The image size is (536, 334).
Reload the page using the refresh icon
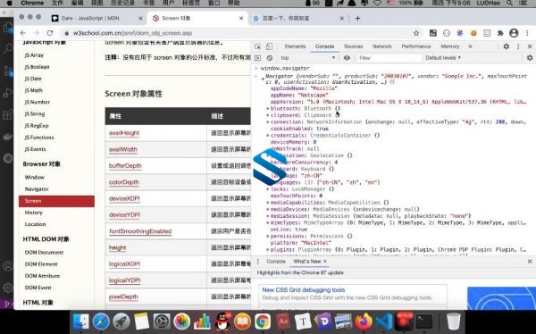pyautogui.click(x=50, y=33)
